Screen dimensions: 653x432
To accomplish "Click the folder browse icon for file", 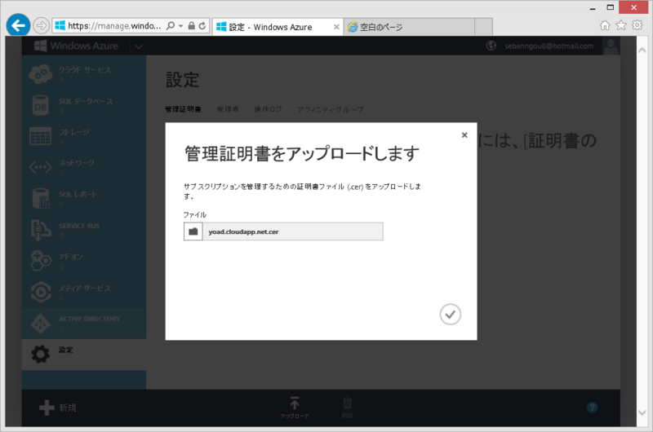I will point(193,231).
